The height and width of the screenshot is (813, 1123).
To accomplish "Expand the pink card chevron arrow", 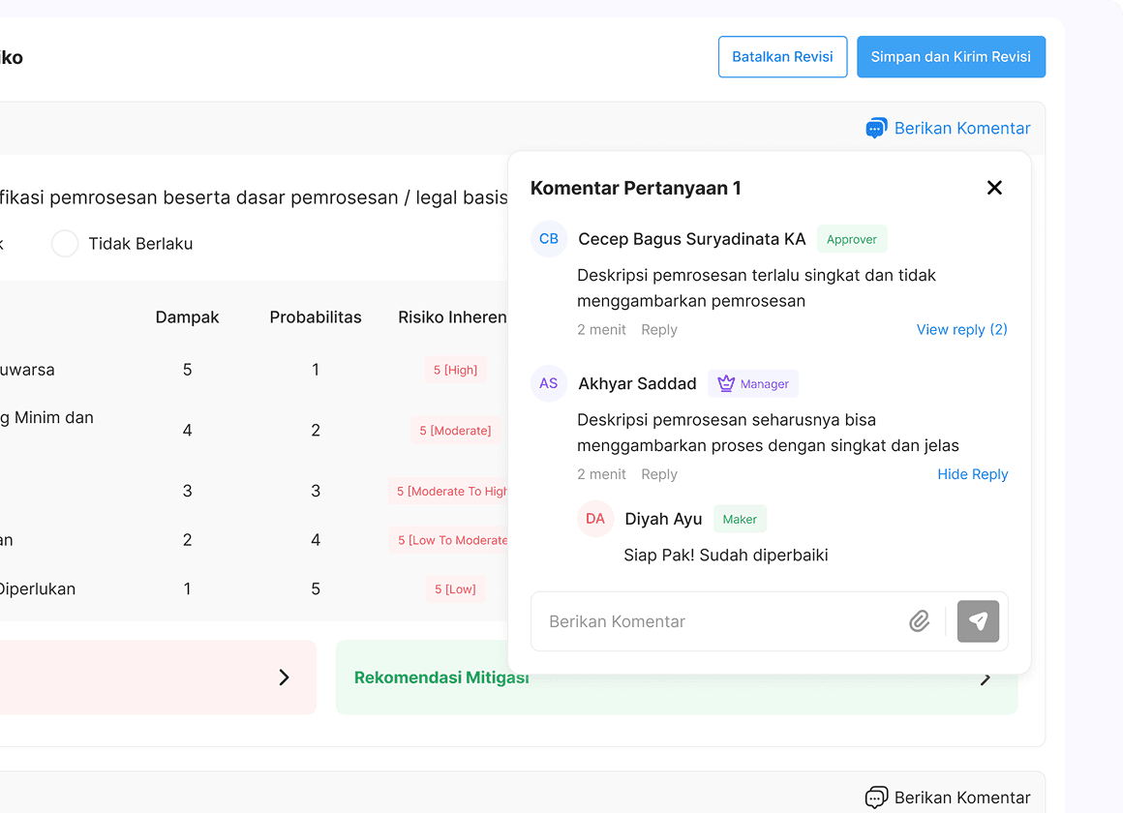I will pos(284,677).
